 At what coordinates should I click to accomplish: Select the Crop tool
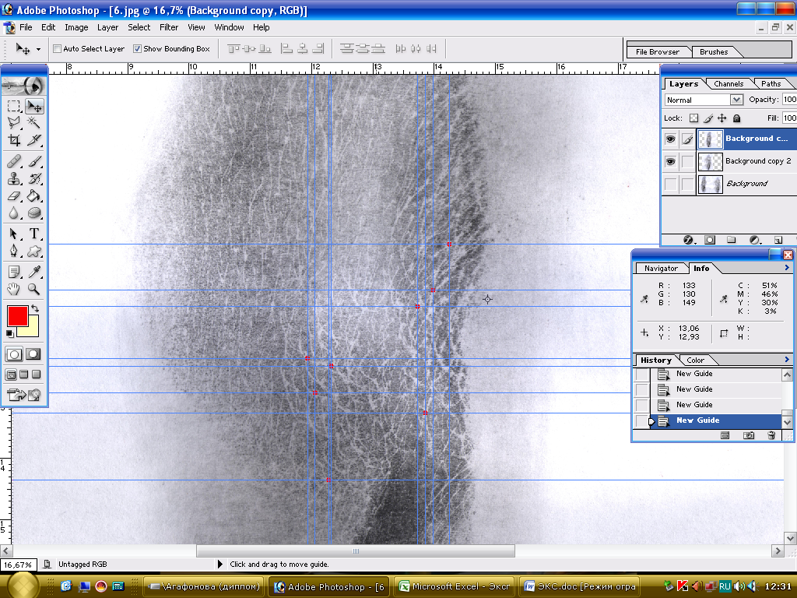pos(14,141)
